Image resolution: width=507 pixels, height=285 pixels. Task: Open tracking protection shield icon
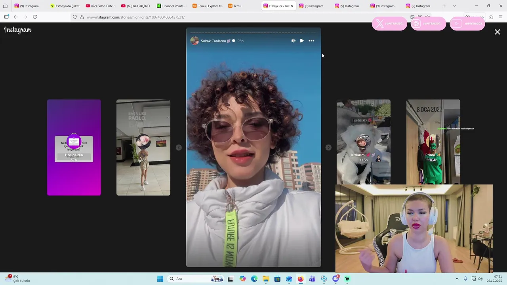pos(74,17)
